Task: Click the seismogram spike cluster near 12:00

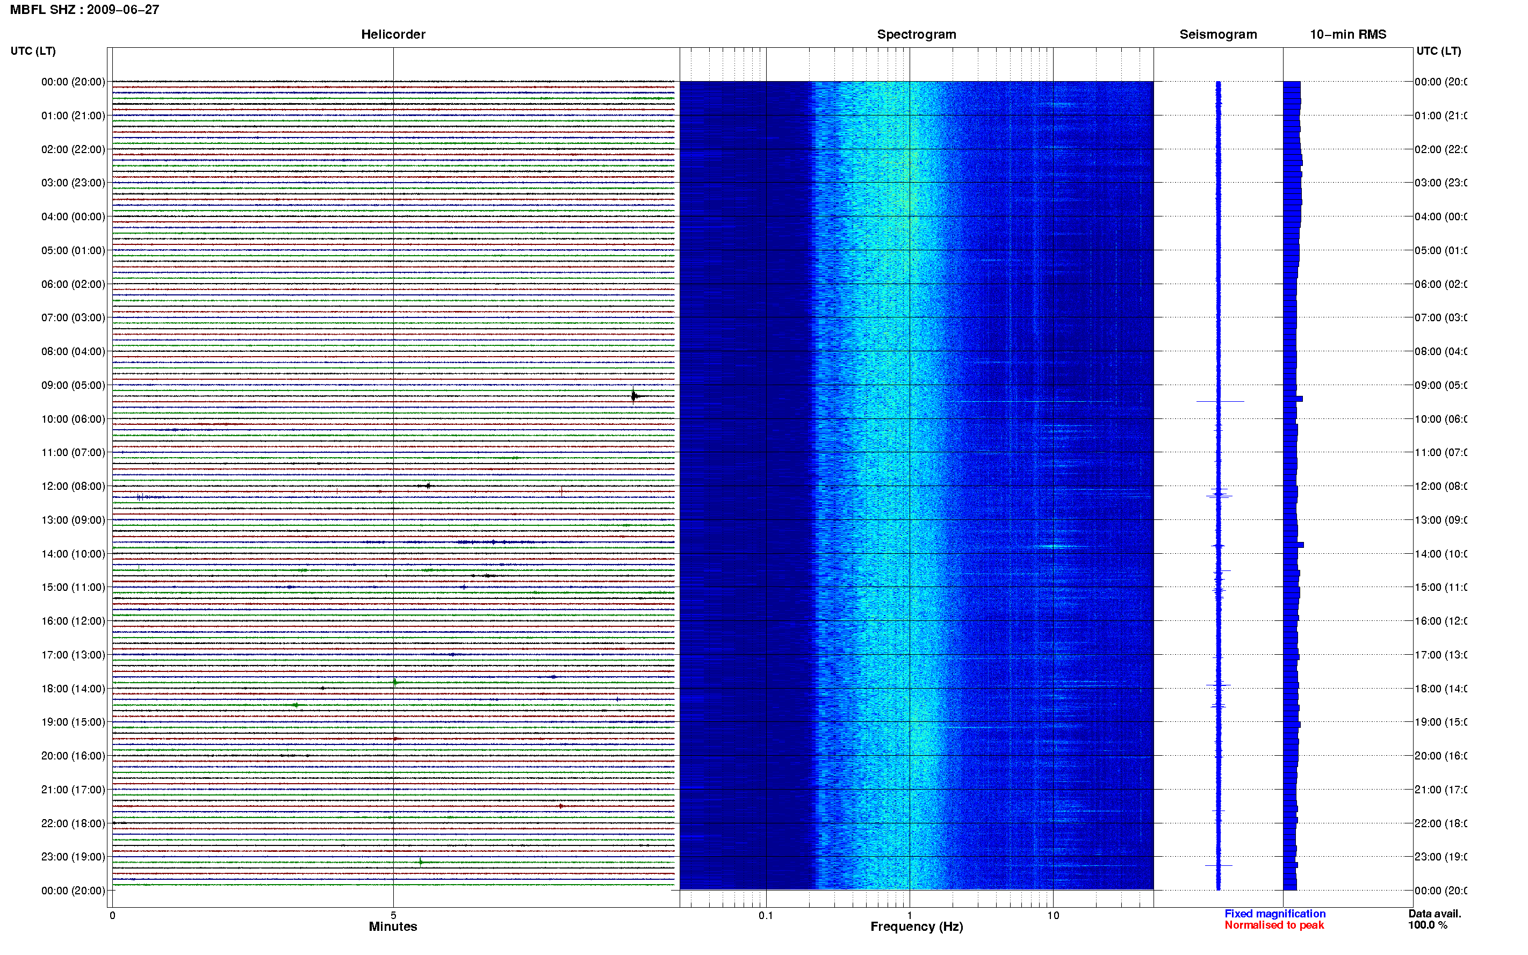Action: [x=1219, y=493]
